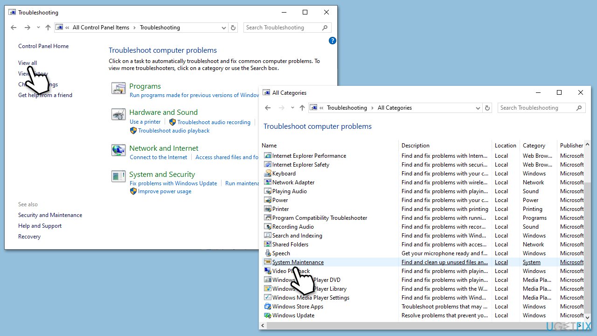Click the Network and Internet category icon
This screenshot has height=336, width=597.
[118, 150]
